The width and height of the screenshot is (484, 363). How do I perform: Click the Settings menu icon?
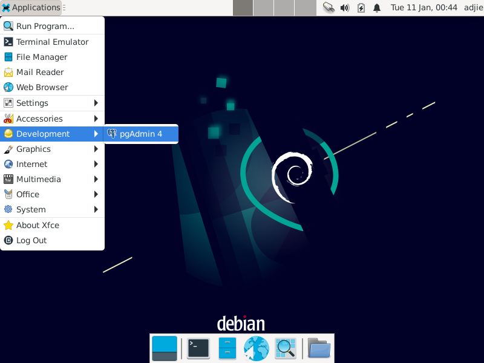click(x=8, y=103)
